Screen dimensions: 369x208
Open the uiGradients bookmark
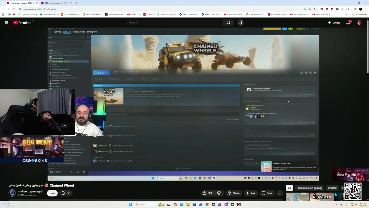(x=278, y=14)
